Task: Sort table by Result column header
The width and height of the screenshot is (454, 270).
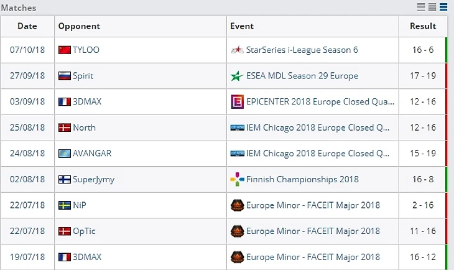Action: 423,26
